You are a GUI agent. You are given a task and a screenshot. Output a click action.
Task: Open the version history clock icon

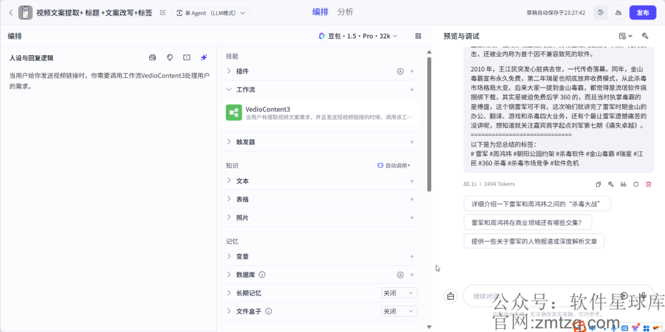(600, 13)
